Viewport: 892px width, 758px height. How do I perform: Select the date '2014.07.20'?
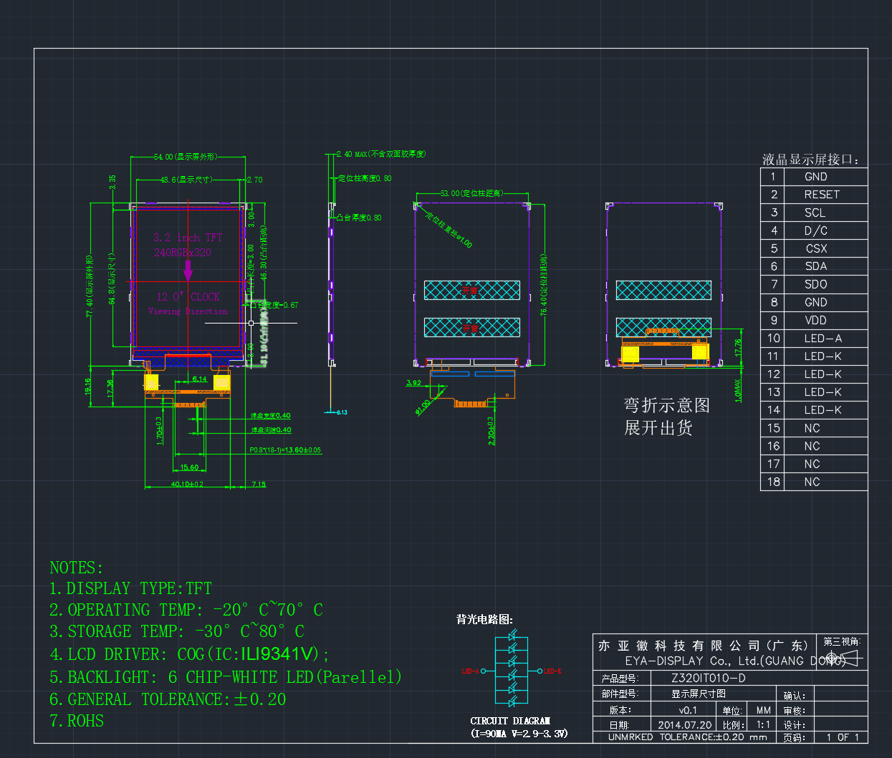pos(685,724)
